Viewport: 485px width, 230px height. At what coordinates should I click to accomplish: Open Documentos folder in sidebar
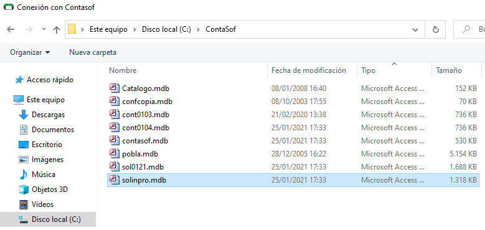(x=53, y=130)
